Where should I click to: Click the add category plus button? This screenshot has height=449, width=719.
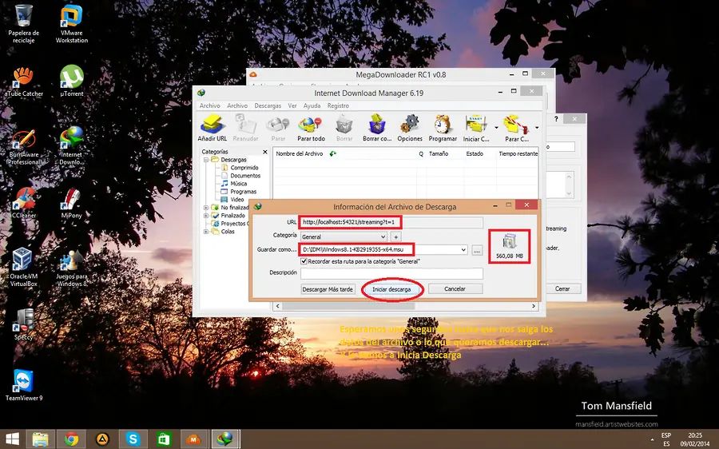click(395, 236)
